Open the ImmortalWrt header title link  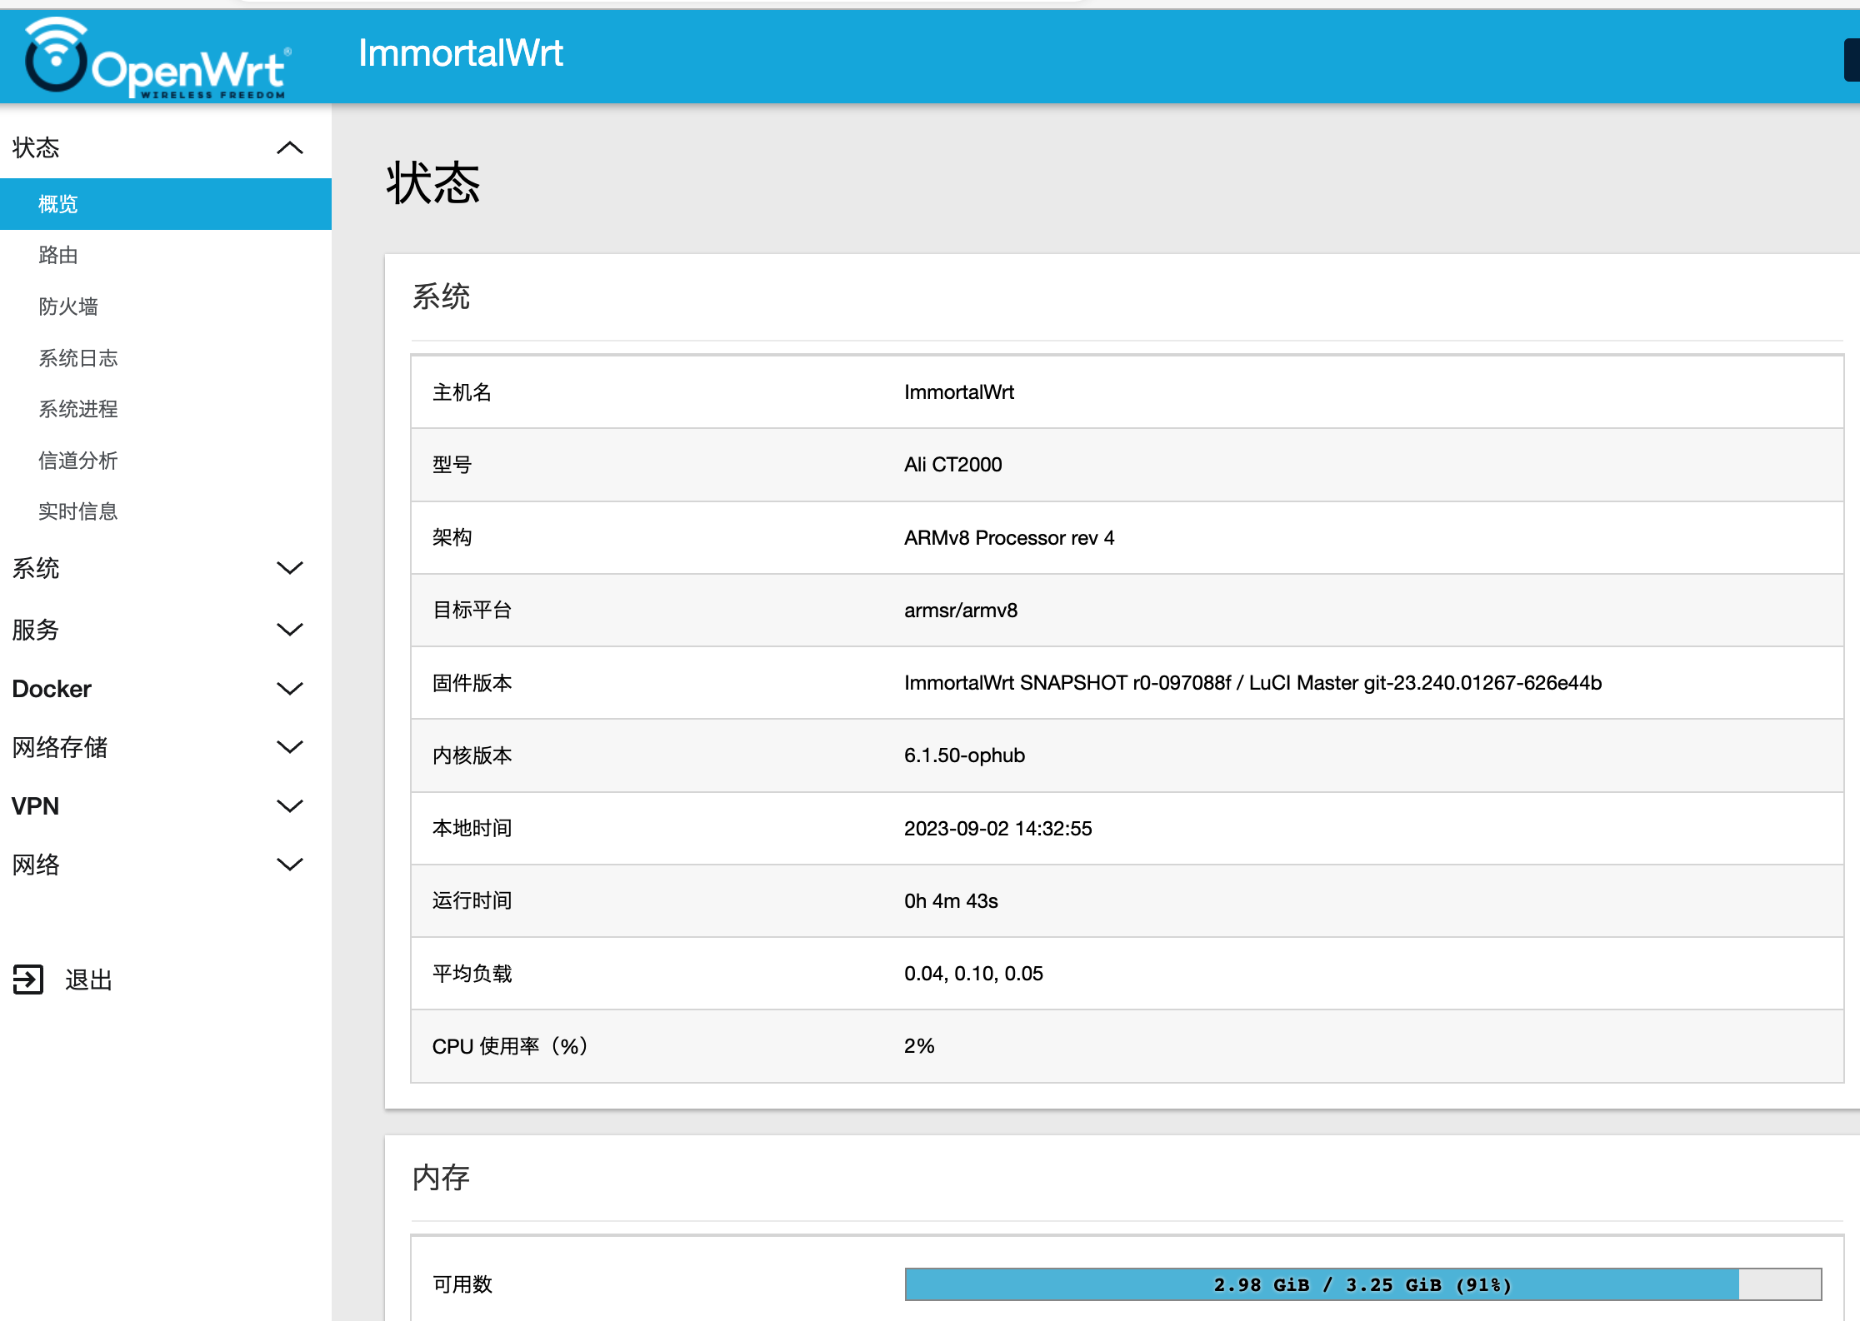click(461, 53)
